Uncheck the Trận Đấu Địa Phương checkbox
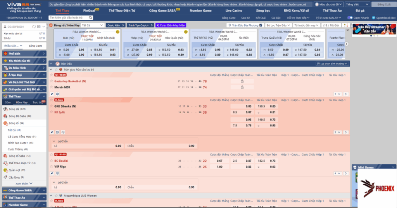Screen dimensions: 397x208 click(x=261, y=25)
